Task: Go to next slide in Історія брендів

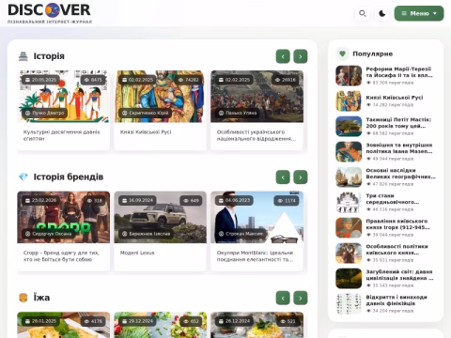Action: point(301,177)
